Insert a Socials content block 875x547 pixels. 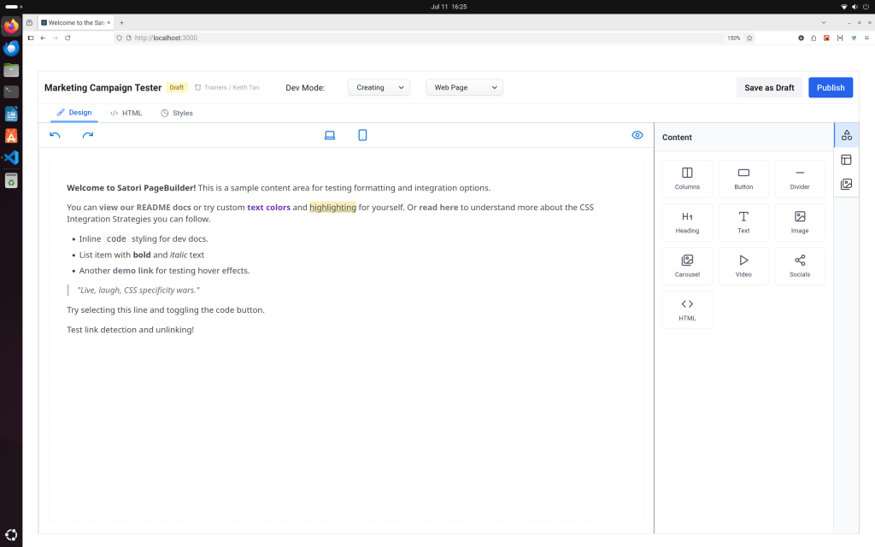click(x=800, y=266)
